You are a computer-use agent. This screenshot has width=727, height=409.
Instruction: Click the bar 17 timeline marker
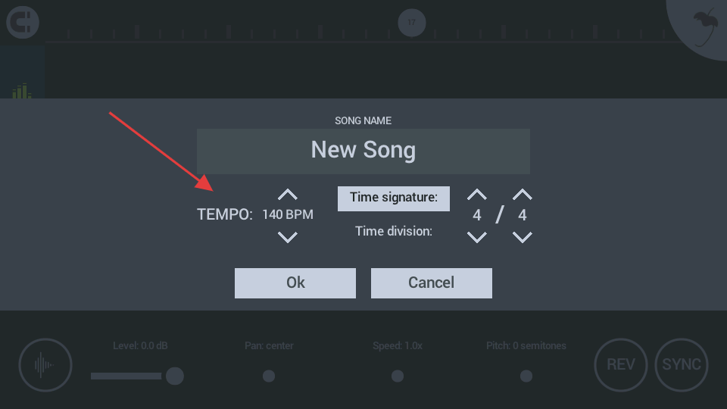click(412, 22)
